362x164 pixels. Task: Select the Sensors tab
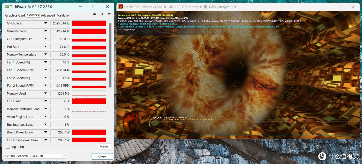pyautogui.click(x=33, y=15)
